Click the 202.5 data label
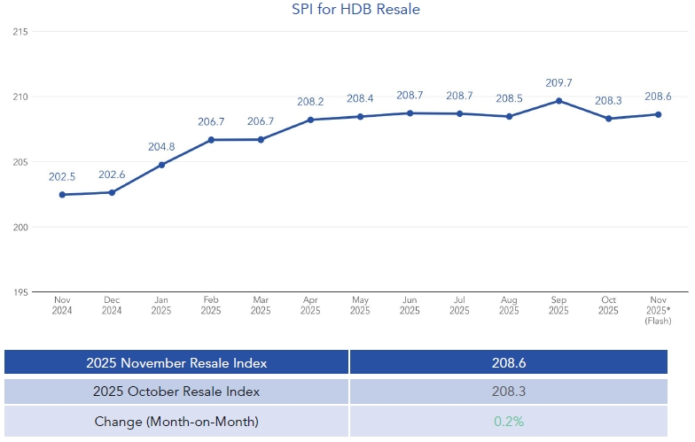The width and height of the screenshot is (695, 442). coord(62,177)
